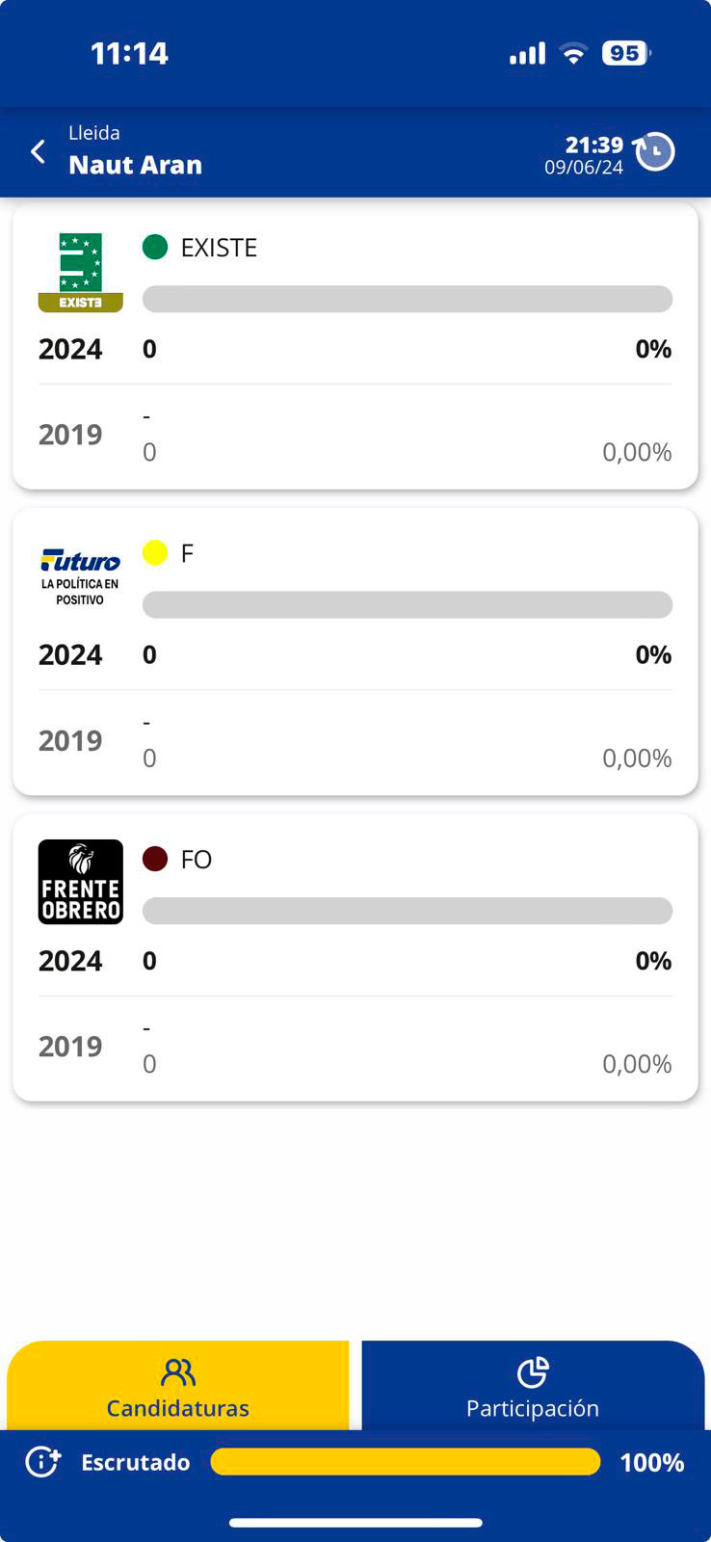Image resolution: width=711 pixels, height=1542 pixels.
Task: Open the history clock icon
Action: 655,151
